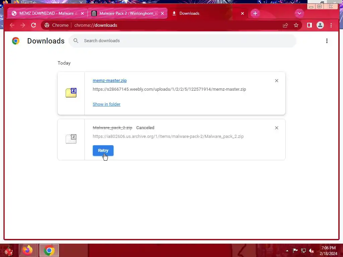Open Chrome's main three-dot menu
The image size is (343, 257).
(331, 25)
